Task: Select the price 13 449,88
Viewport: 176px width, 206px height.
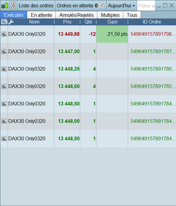Action: tap(69, 34)
